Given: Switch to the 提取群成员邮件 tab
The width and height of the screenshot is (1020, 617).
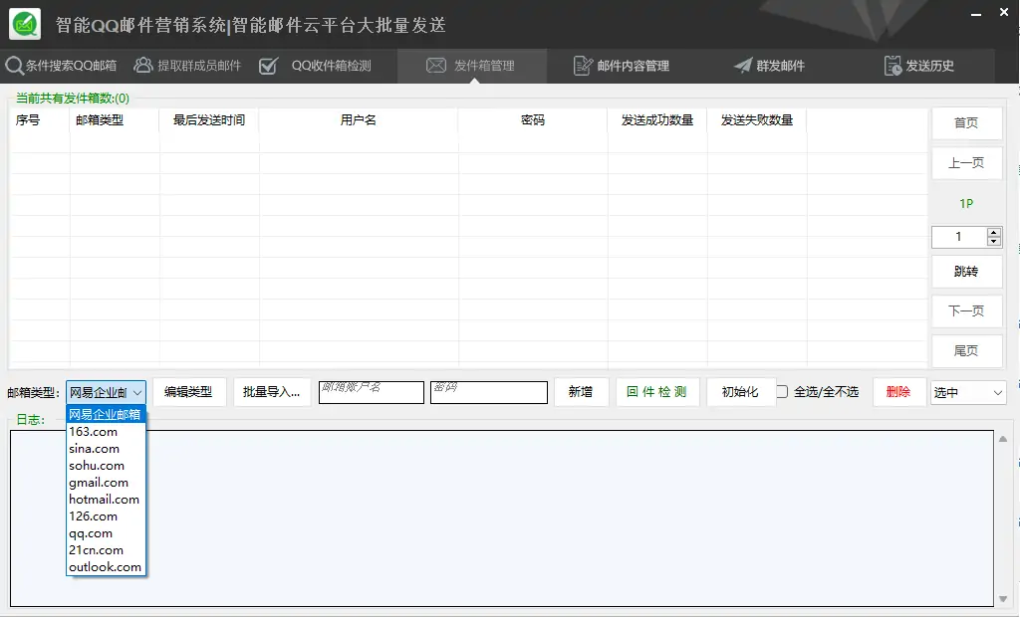Looking at the screenshot, I should 187,65.
